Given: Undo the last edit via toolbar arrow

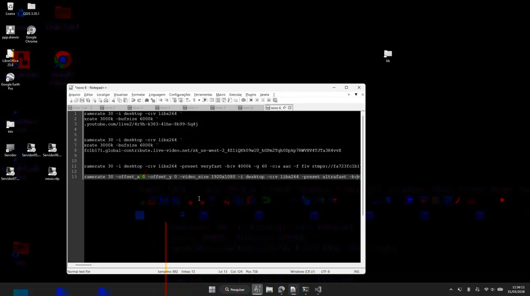Looking at the screenshot, I should 133,100.
